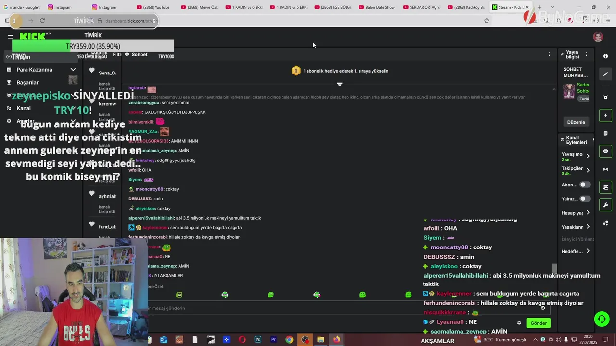Click username mooncatty88 in chat

150,189
